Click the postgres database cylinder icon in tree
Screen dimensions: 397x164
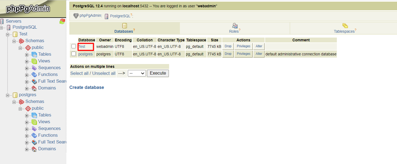15,95
